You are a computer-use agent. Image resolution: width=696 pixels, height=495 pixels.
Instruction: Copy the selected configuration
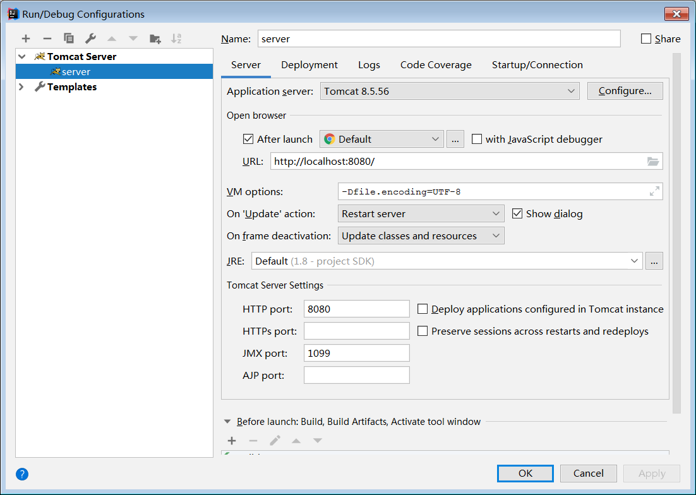[69, 39]
